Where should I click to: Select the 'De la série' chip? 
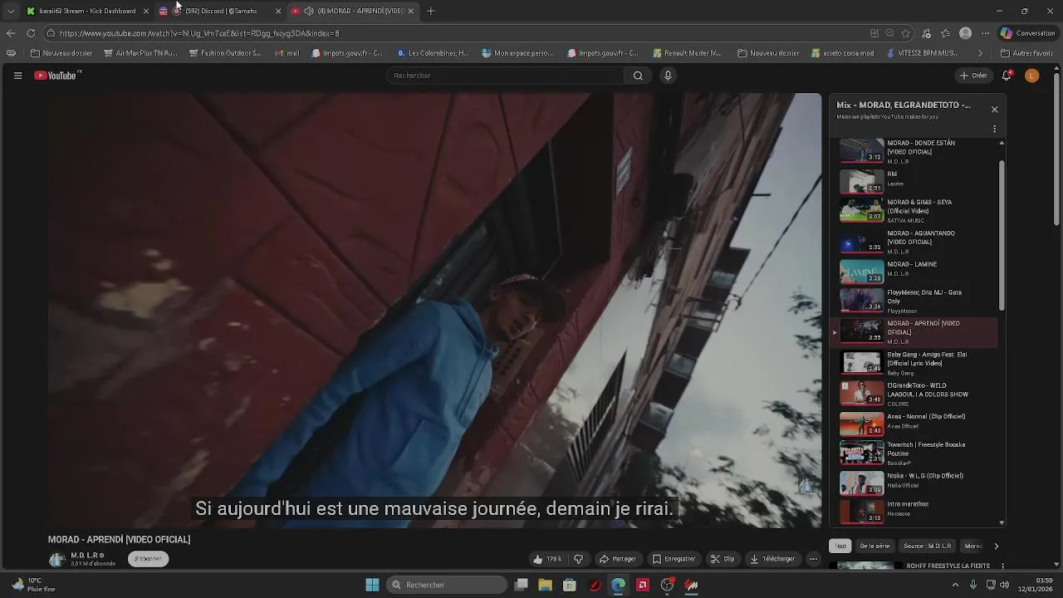874,546
